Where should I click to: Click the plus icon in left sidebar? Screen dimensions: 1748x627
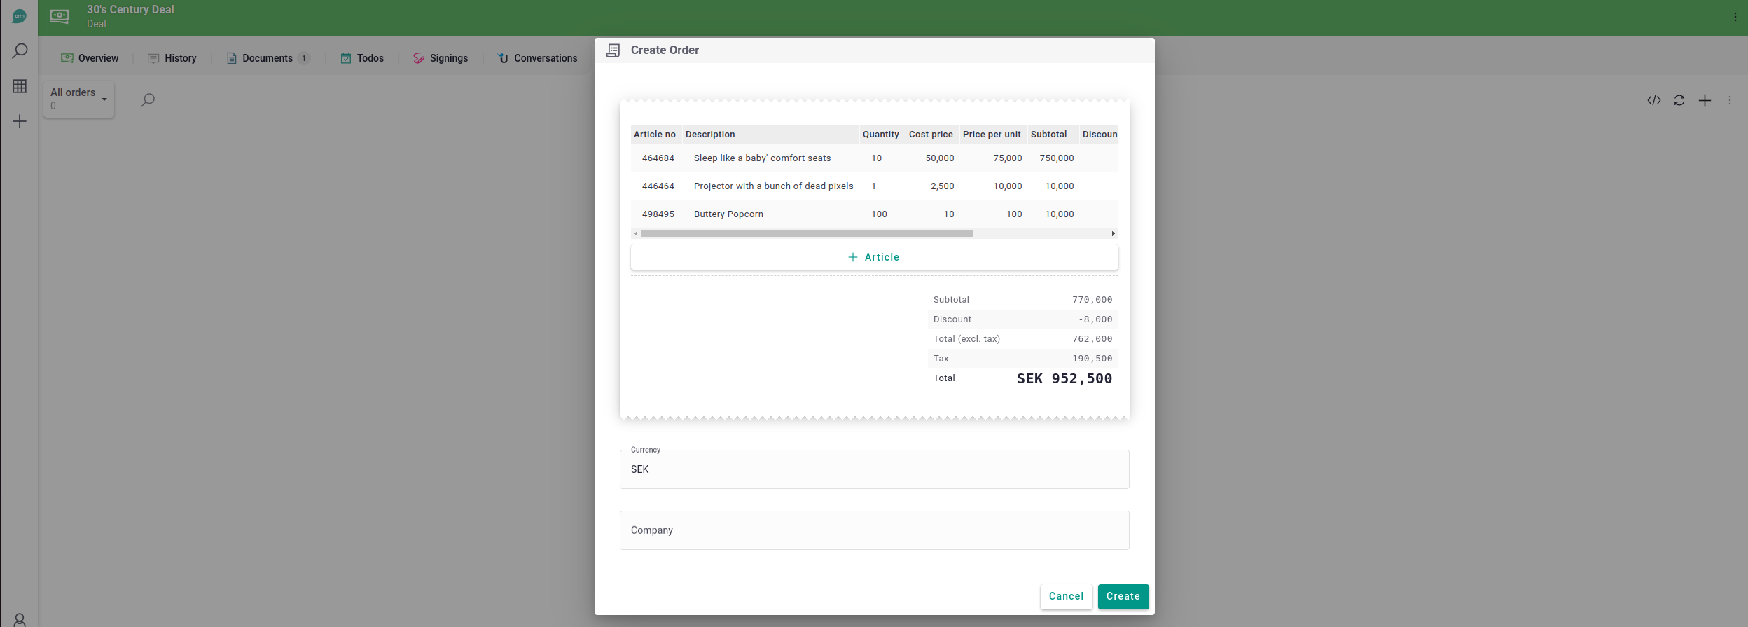(20, 122)
